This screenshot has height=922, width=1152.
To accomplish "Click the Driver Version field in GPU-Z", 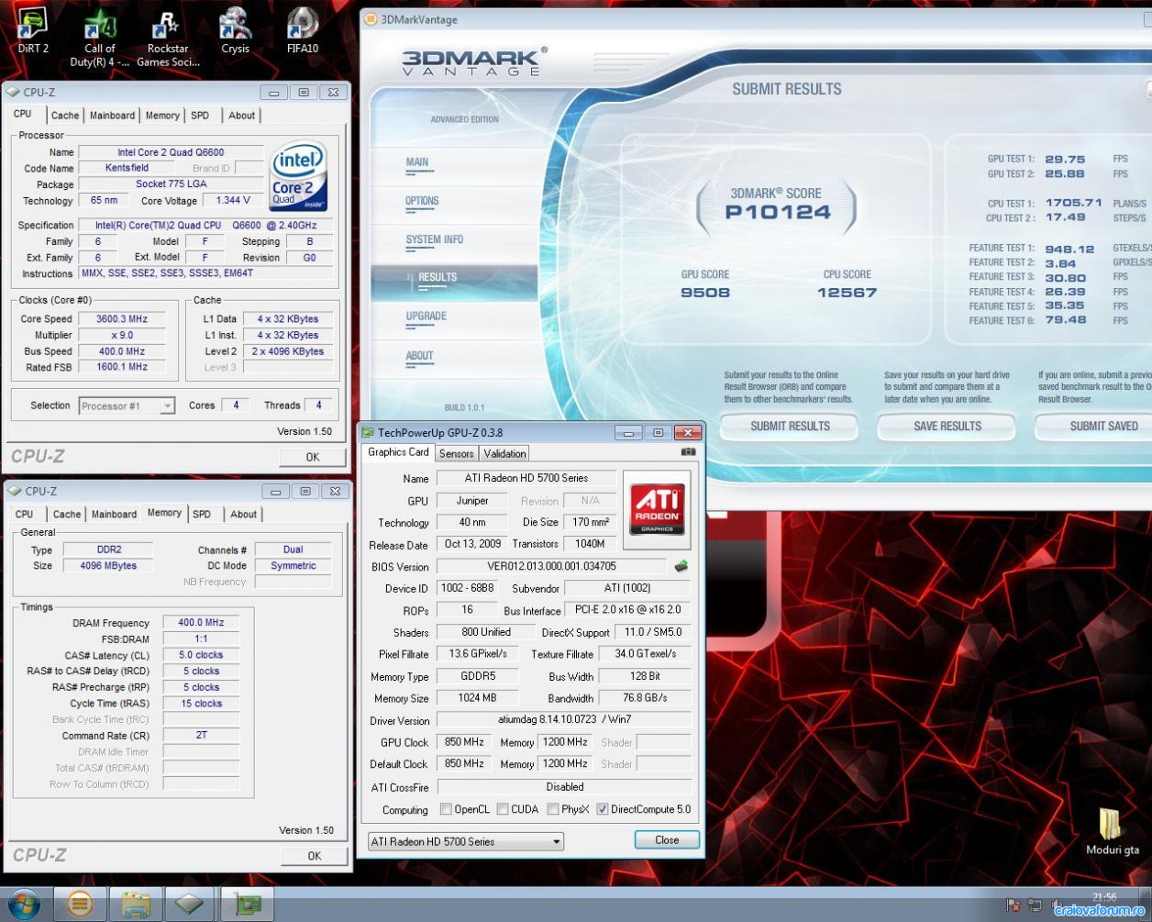I will click(564, 720).
